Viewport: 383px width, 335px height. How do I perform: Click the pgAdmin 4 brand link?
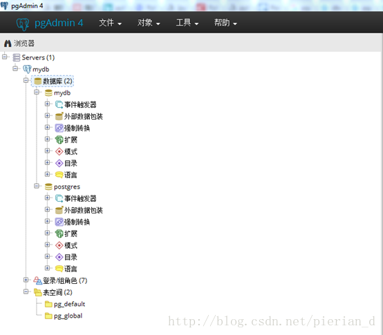59,23
